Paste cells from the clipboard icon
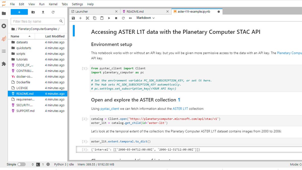This screenshot has height=170, width=302. pos(102,18)
